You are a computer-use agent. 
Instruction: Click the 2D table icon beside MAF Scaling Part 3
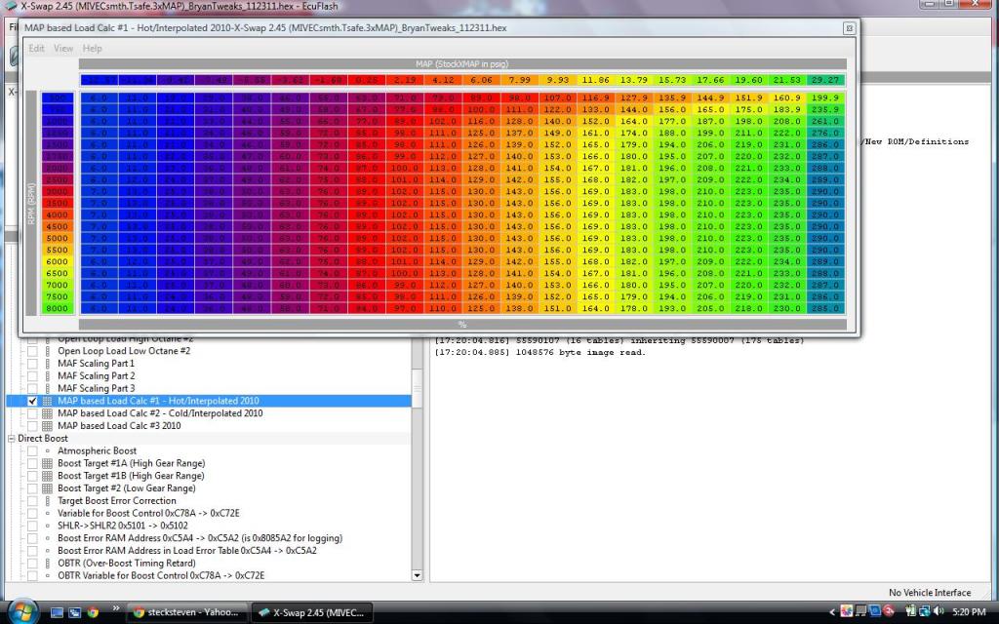tap(47, 388)
